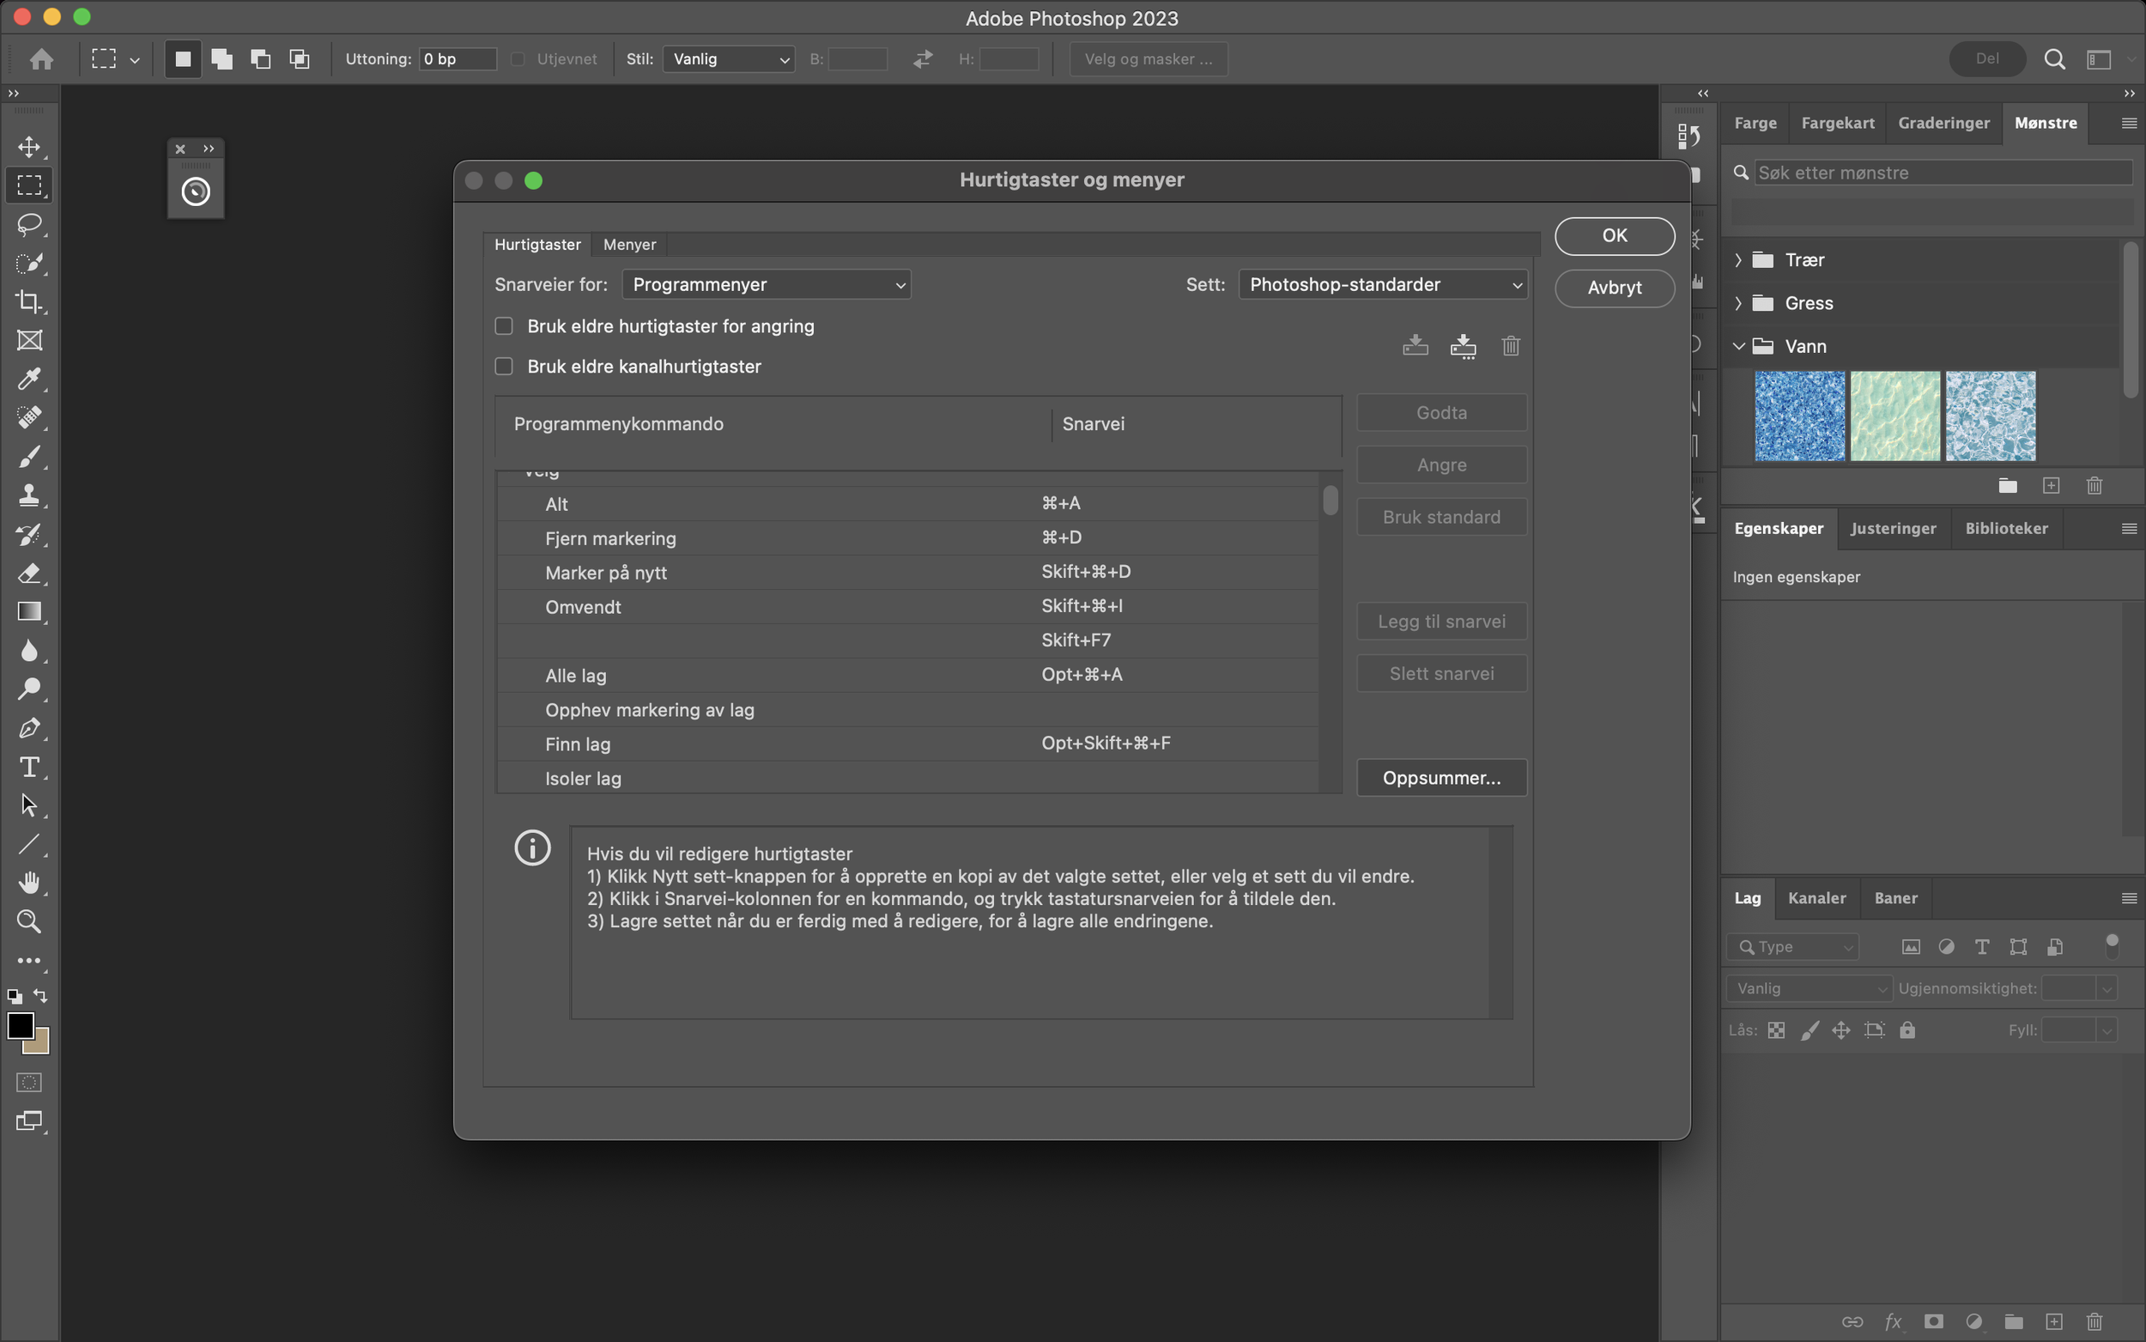The image size is (2146, 1342).
Task: Select the Clone Stamp tool
Action: 29,495
